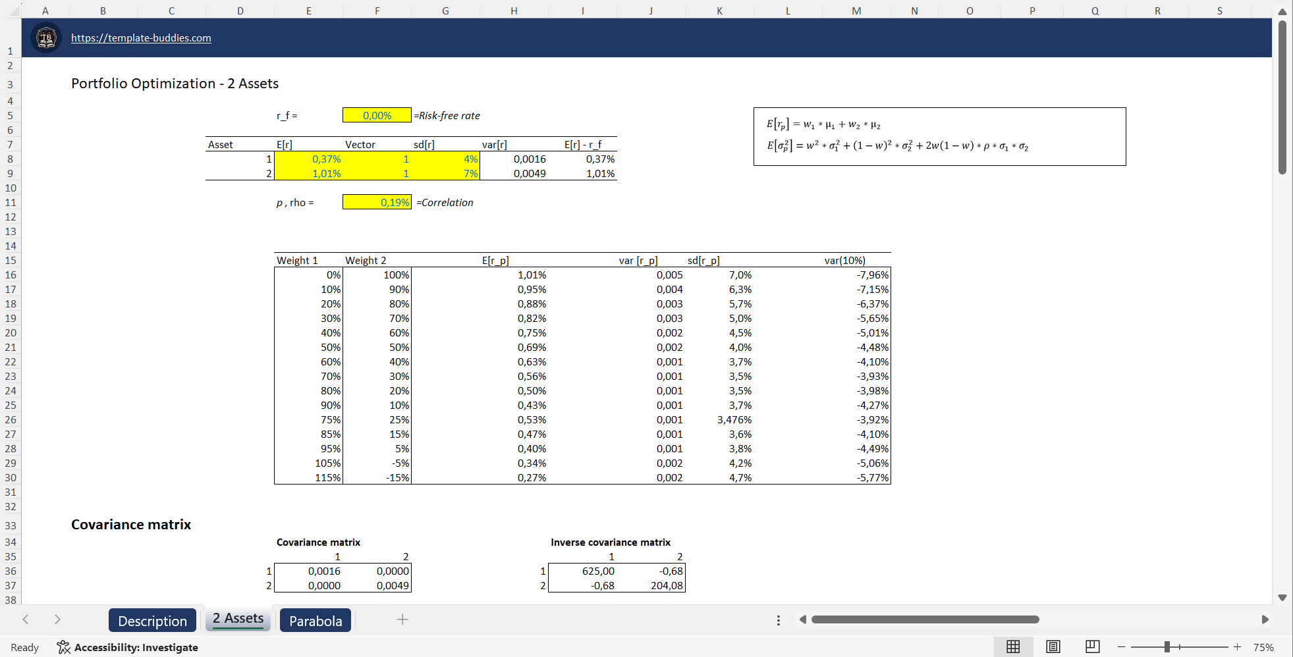Viewport: 1293px width, 657px height.
Task: Click the Portfolio Optimization - 2 Assets title
Action: pos(175,84)
